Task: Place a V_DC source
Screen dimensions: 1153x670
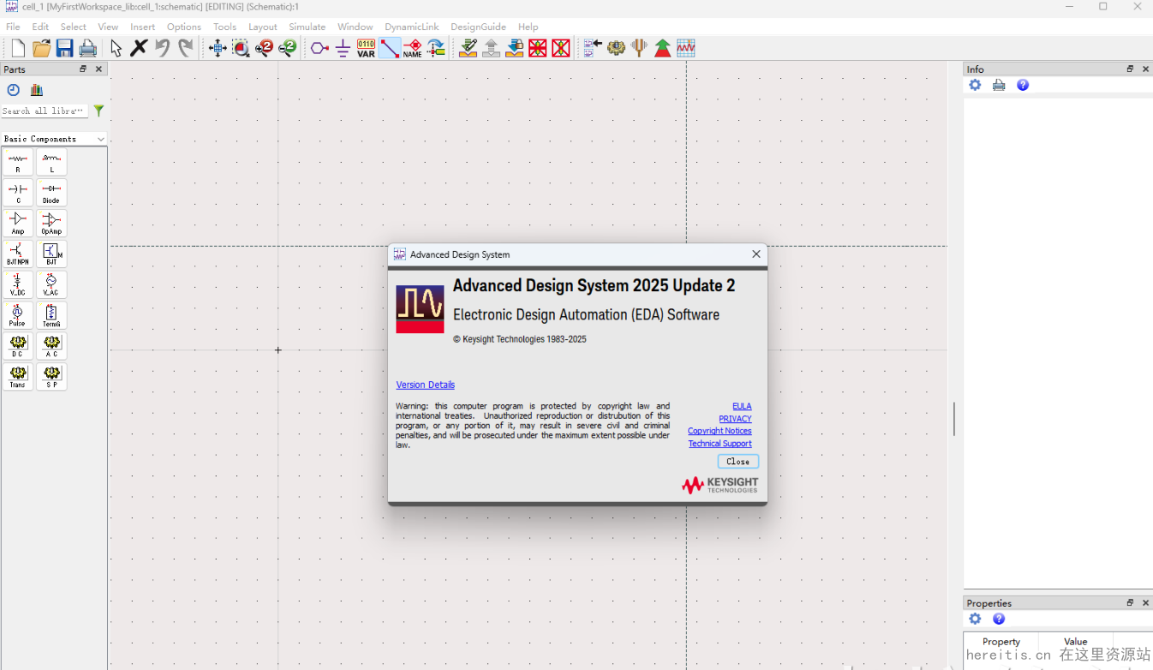Action: point(18,284)
